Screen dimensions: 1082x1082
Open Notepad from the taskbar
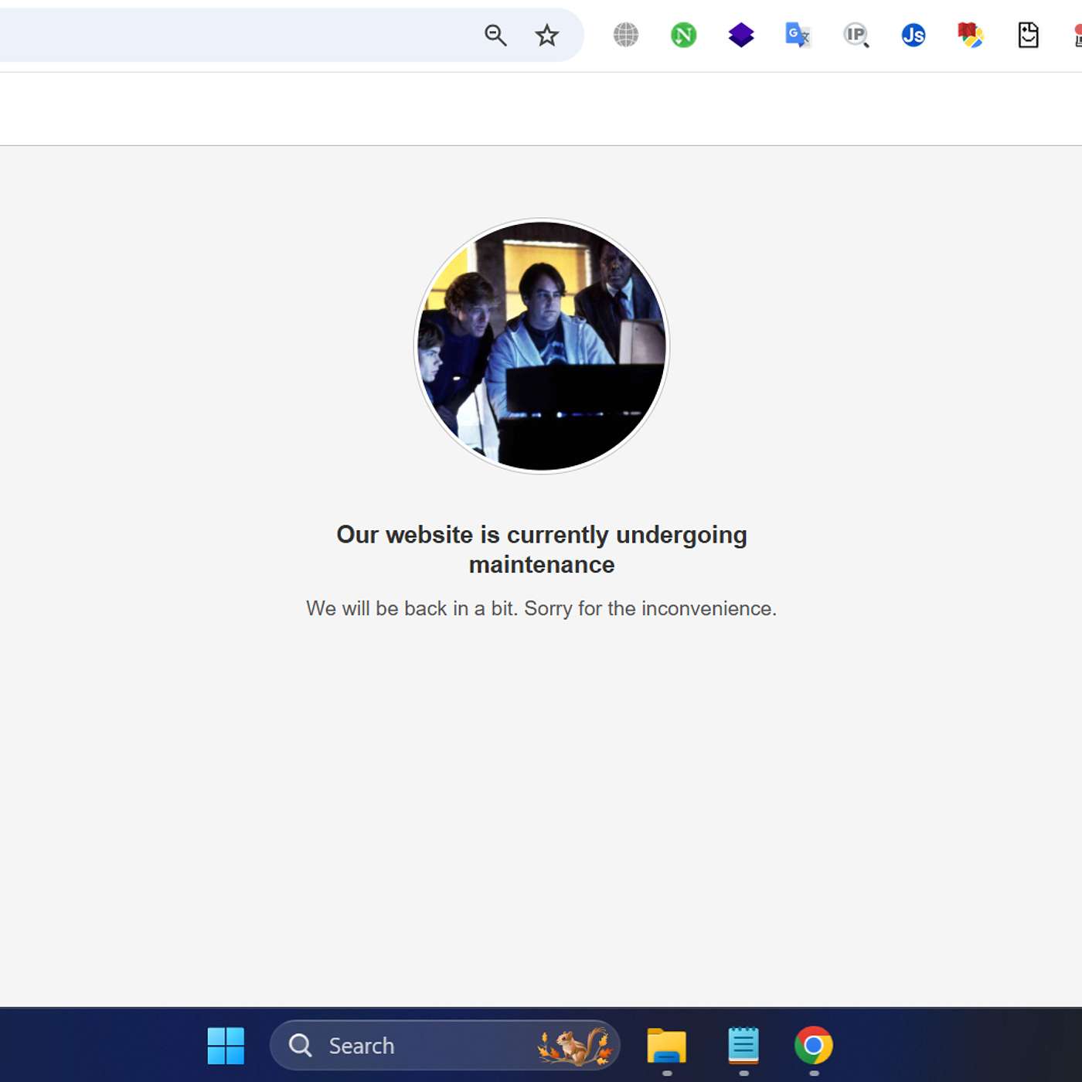coord(743,1046)
